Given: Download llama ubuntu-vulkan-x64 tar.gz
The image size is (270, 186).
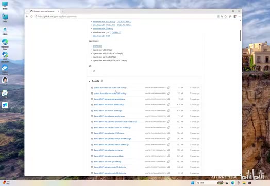Looking at the screenshot, I should point(111,145).
